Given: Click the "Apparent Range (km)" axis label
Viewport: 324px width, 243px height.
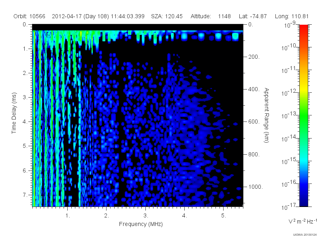Looking at the screenshot, I should point(266,115).
